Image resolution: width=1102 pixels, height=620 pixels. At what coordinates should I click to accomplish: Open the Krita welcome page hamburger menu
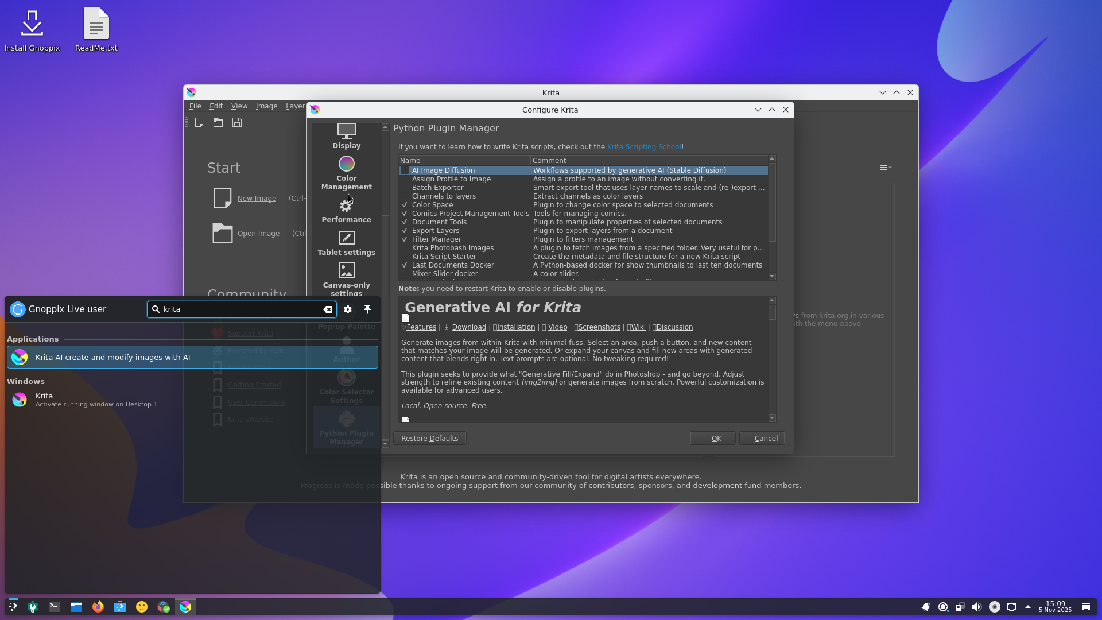885,168
